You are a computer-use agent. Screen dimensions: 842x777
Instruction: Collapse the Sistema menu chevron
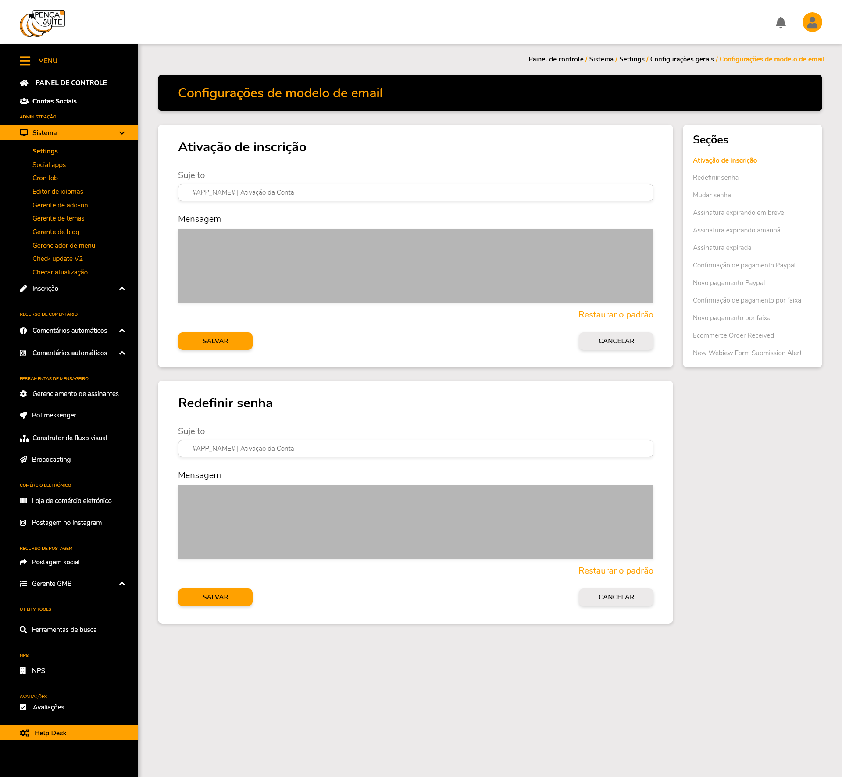(122, 133)
